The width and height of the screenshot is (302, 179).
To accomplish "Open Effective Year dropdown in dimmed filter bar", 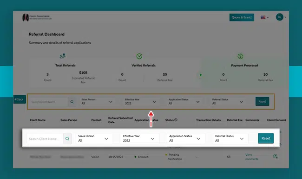I will tap(141, 101).
